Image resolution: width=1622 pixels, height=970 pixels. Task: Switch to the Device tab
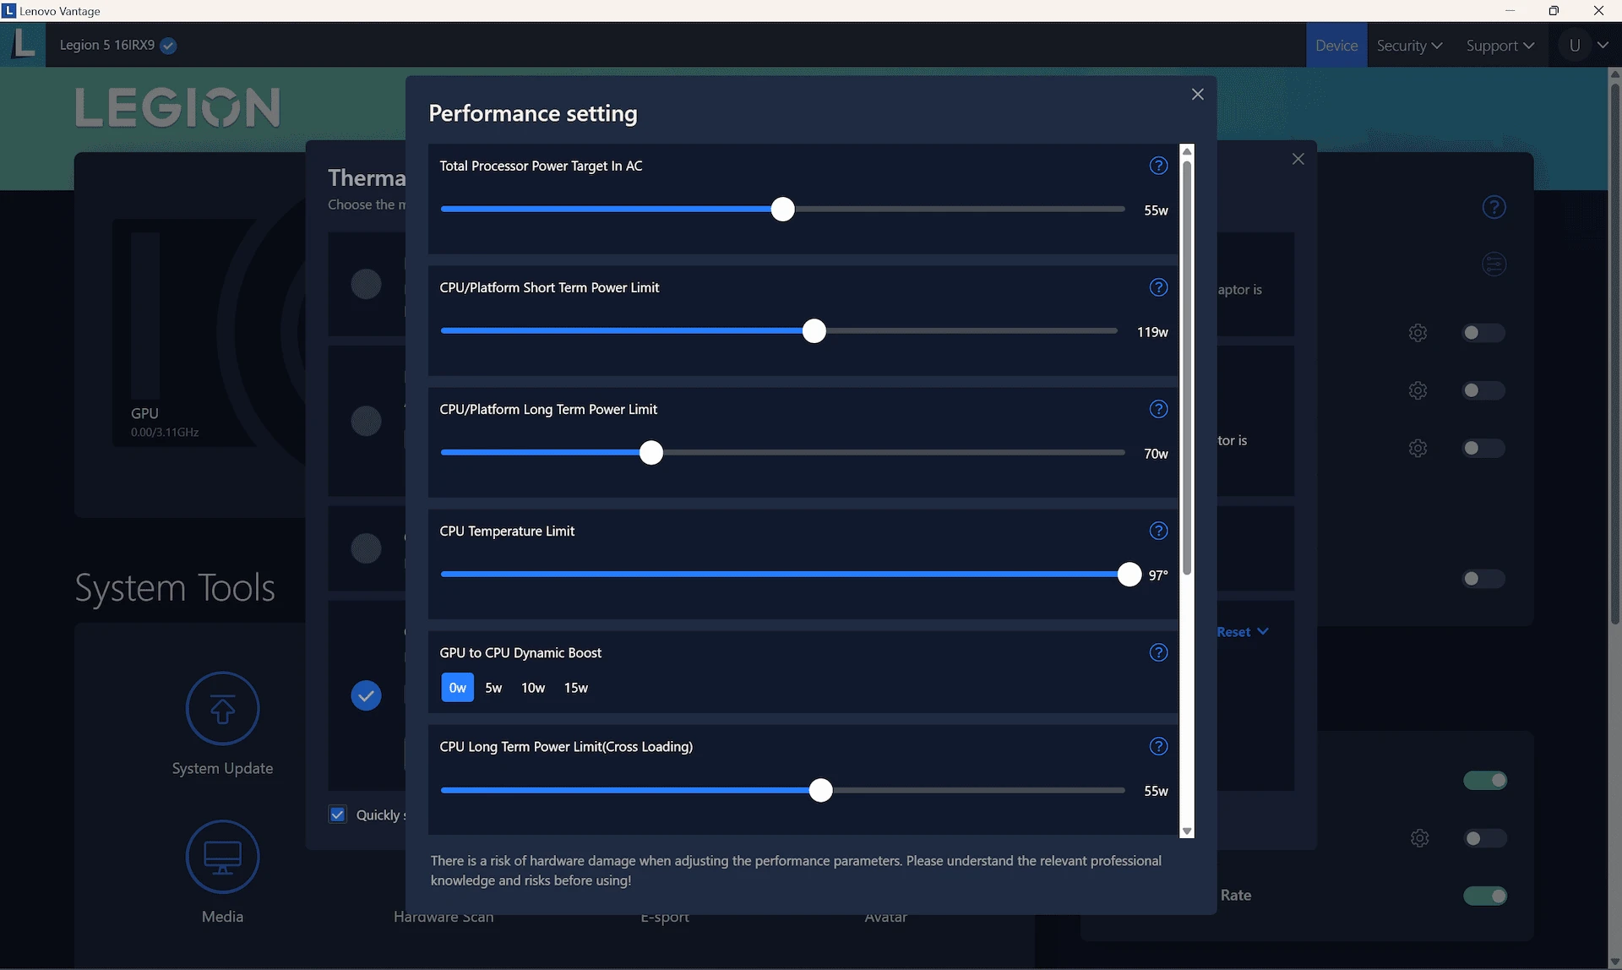(x=1336, y=46)
